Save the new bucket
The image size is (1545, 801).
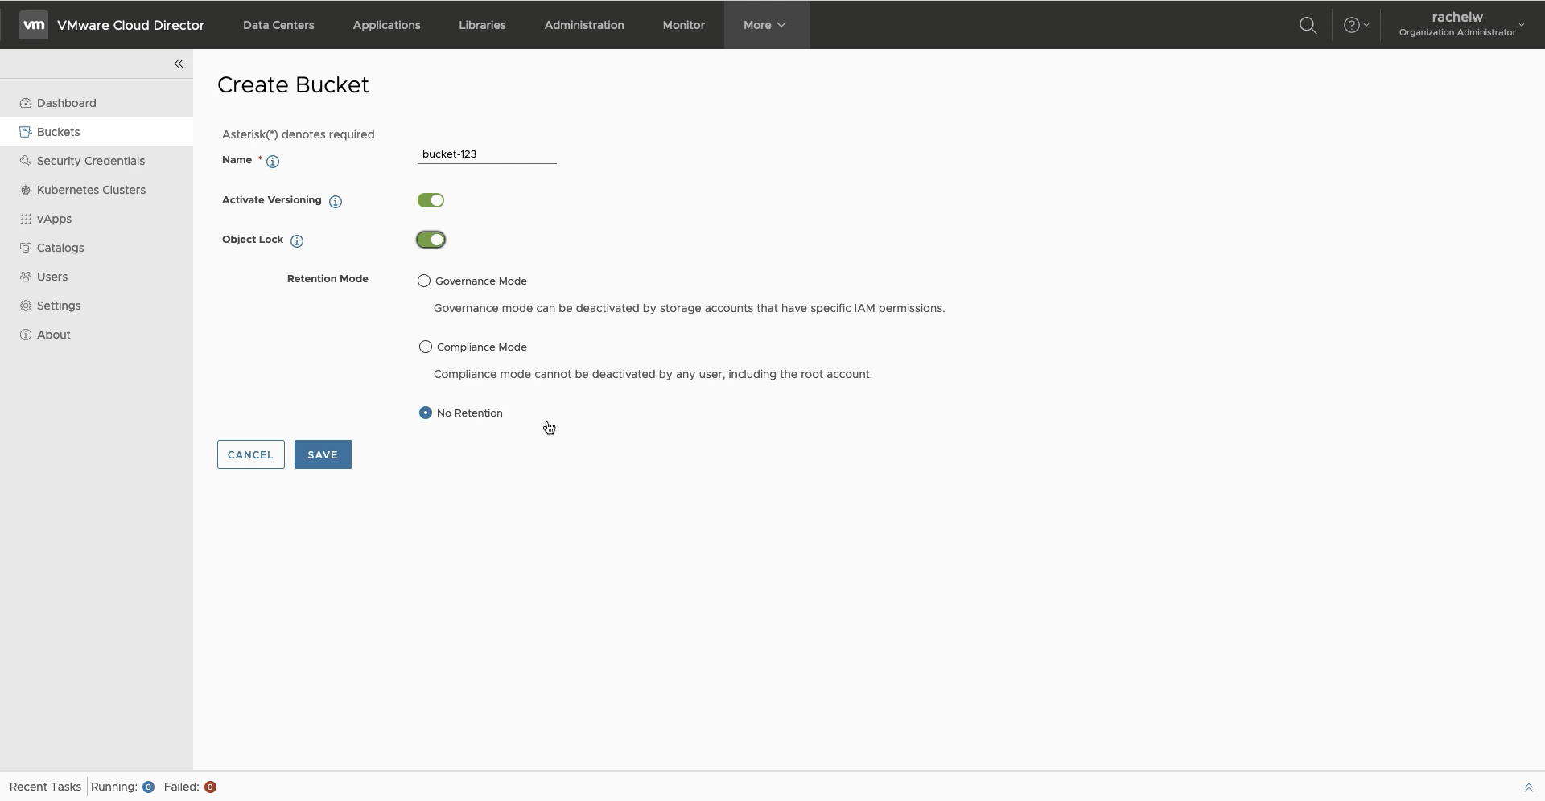pyautogui.click(x=323, y=454)
